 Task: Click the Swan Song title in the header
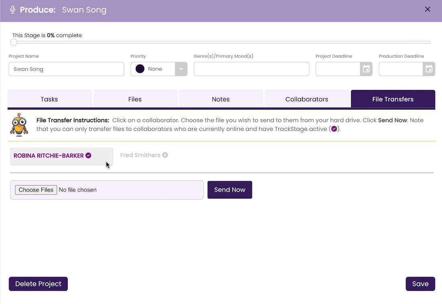[x=84, y=10]
